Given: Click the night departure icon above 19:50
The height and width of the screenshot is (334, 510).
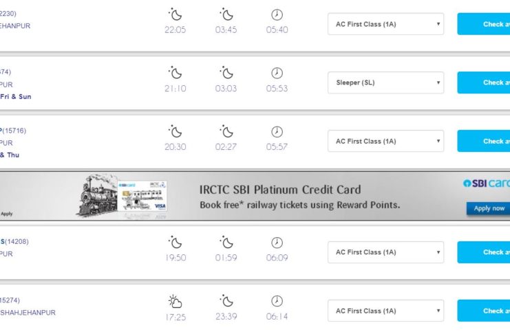Looking at the screenshot, I should coord(176,242).
